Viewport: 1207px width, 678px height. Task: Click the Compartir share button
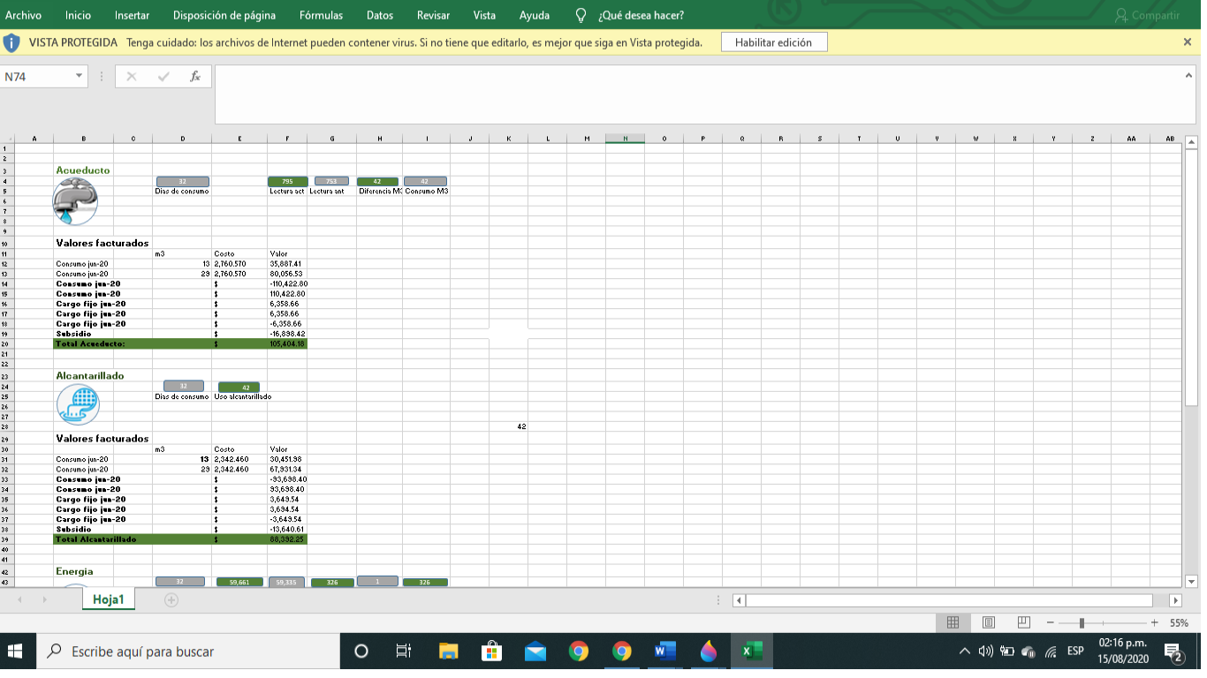click(1148, 15)
